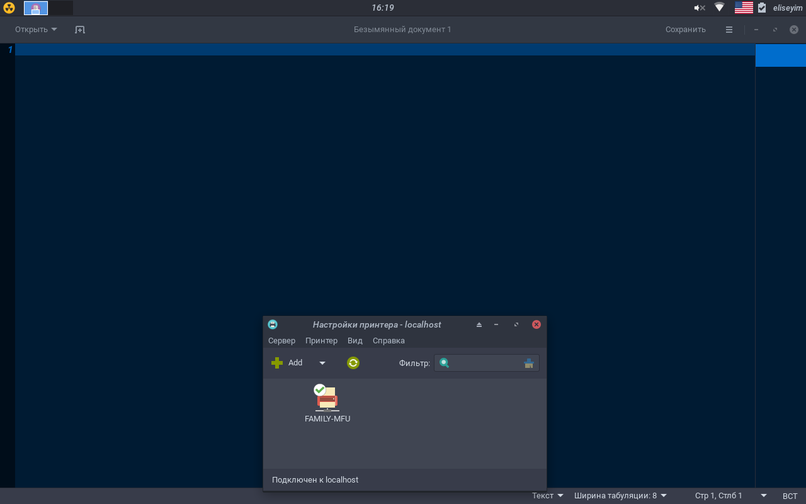Open the Текст syntax language dropdown
806x504 pixels.
pos(547,496)
